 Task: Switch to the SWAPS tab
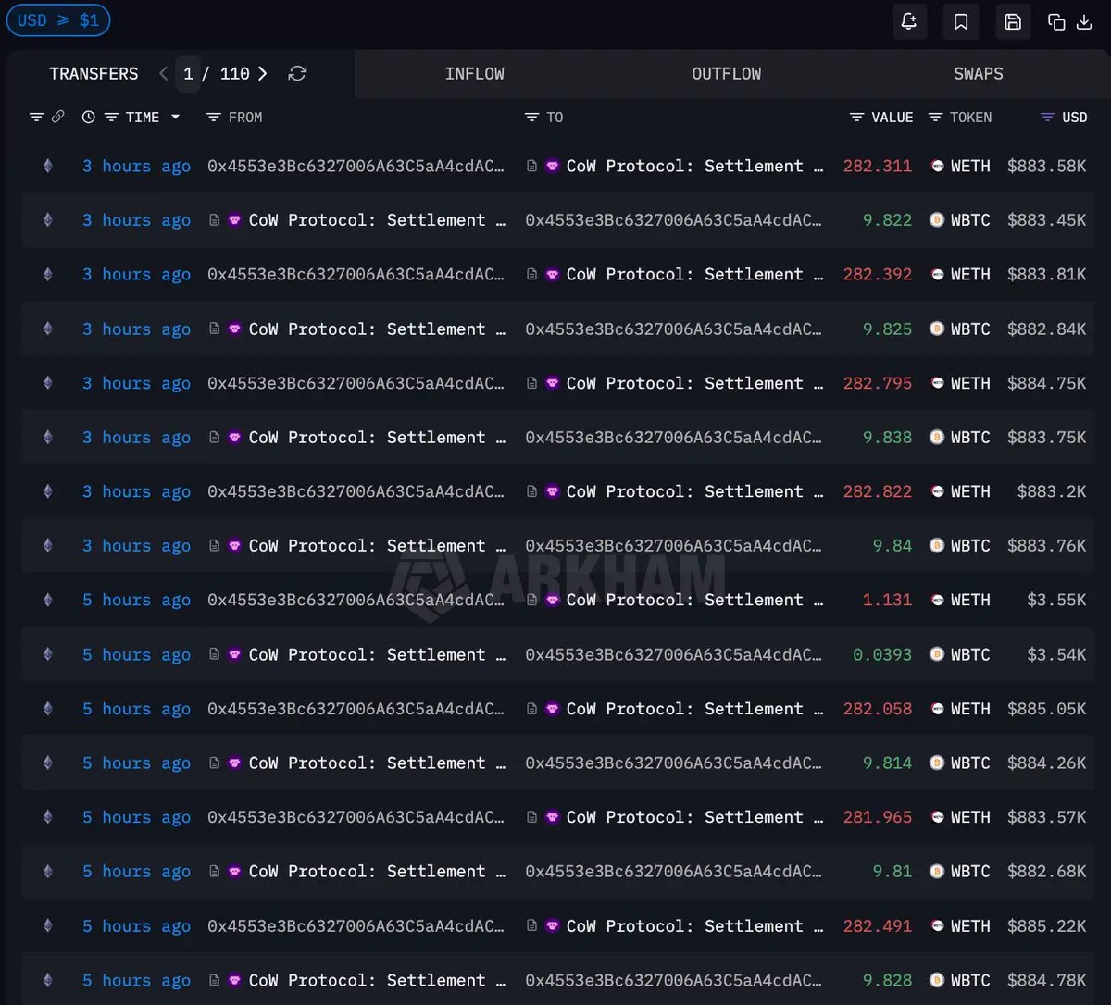[978, 73]
